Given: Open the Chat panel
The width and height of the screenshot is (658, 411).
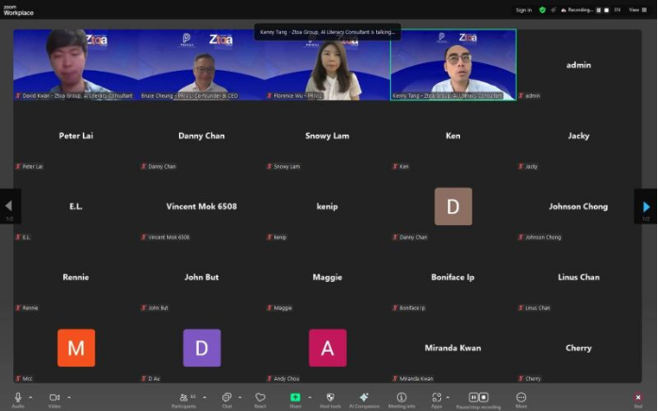Looking at the screenshot, I should tap(226, 398).
